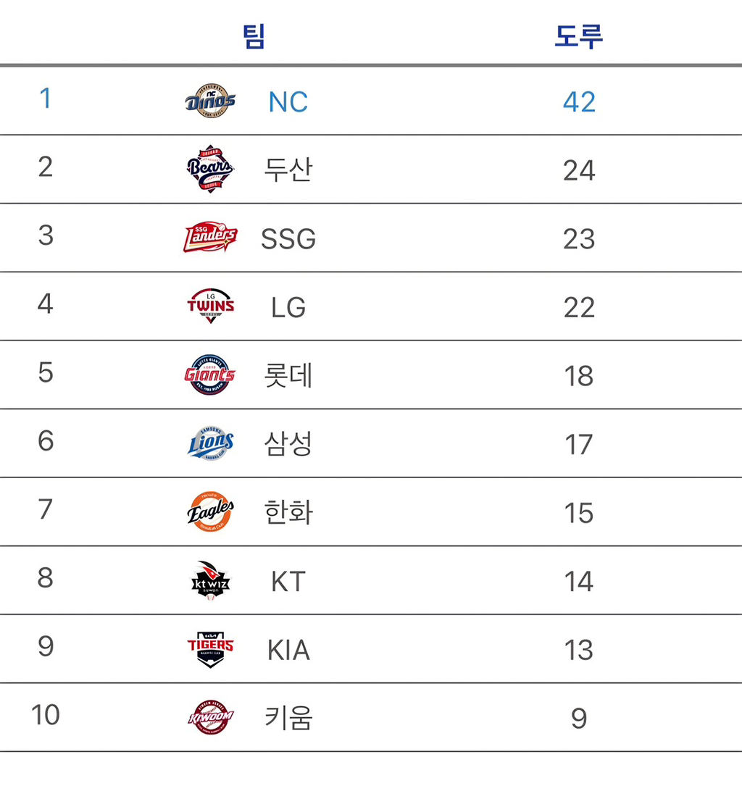Select the rank 10 number cell
742x799 pixels.
click(x=46, y=715)
